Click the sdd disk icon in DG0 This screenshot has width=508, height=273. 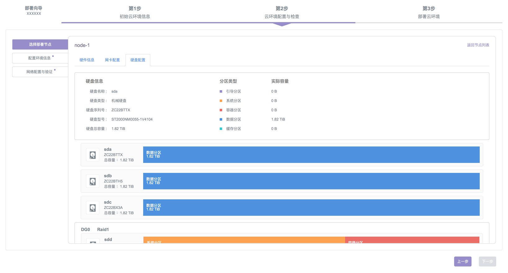pos(93,241)
